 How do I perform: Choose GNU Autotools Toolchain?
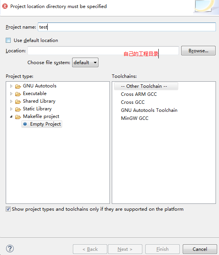(x=149, y=110)
